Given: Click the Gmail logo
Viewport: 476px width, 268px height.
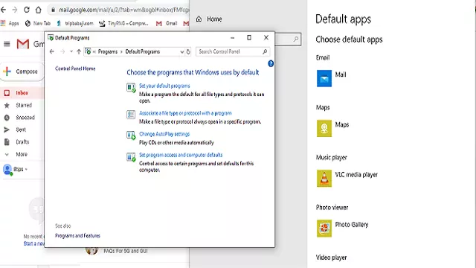Looking at the screenshot, I should (x=23, y=44).
